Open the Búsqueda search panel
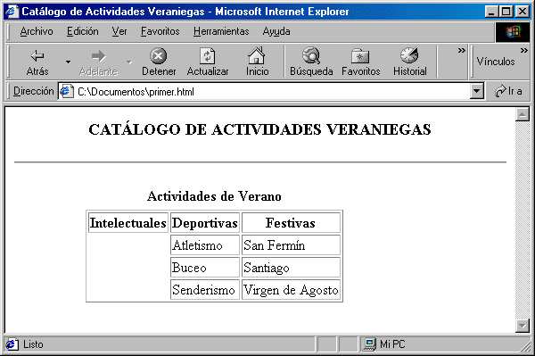Screen dimensions: 535x356 tap(311, 62)
